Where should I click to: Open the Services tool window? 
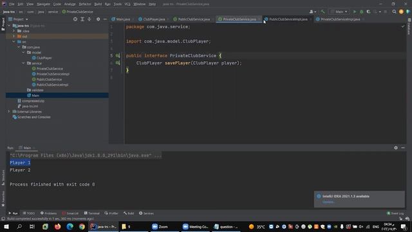146,213
